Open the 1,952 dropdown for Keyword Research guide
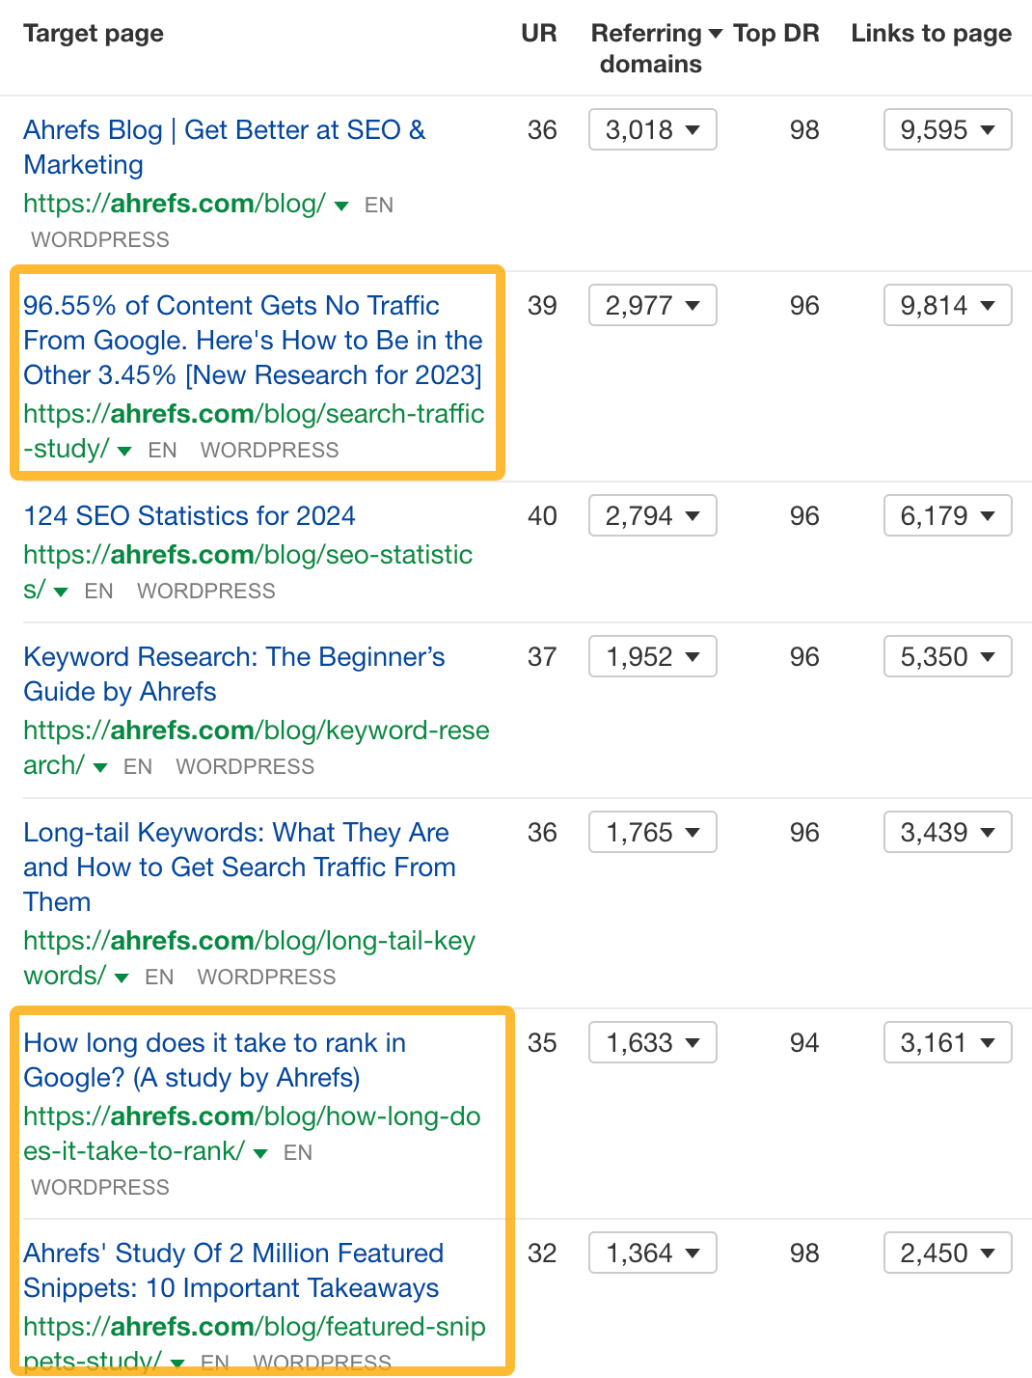Image resolution: width=1032 pixels, height=1378 pixels. pos(652,656)
